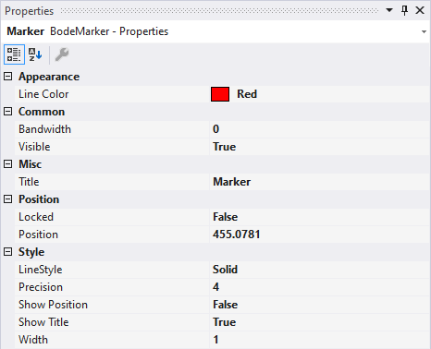Open the panel window position menu

[389, 10]
